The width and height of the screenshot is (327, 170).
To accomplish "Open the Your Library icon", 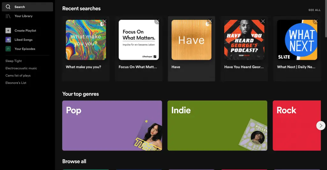I will [8, 16].
